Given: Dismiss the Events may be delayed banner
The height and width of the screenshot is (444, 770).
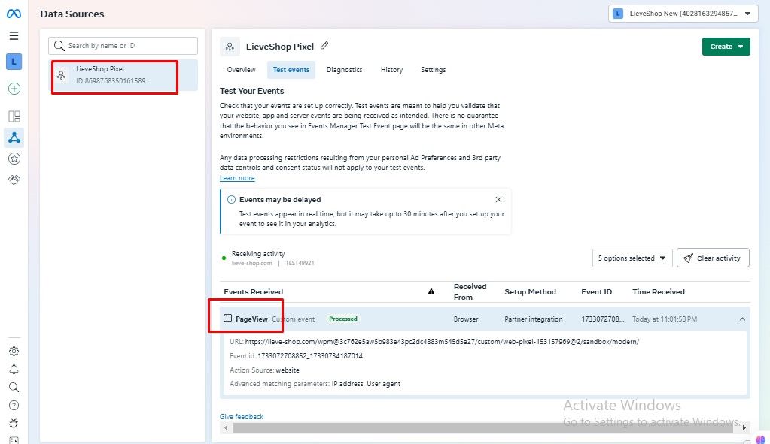Looking at the screenshot, I should click(x=498, y=199).
